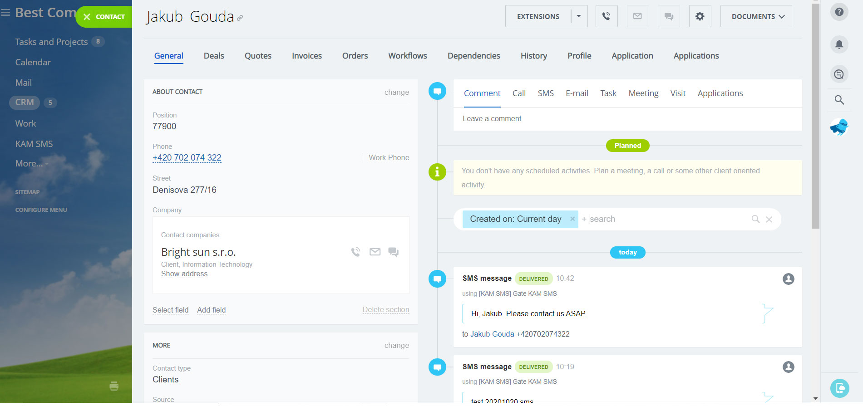Call Bright sun s.r.o. via phone icon
The width and height of the screenshot is (863, 406).
pyautogui.click(x=355, y=252)
